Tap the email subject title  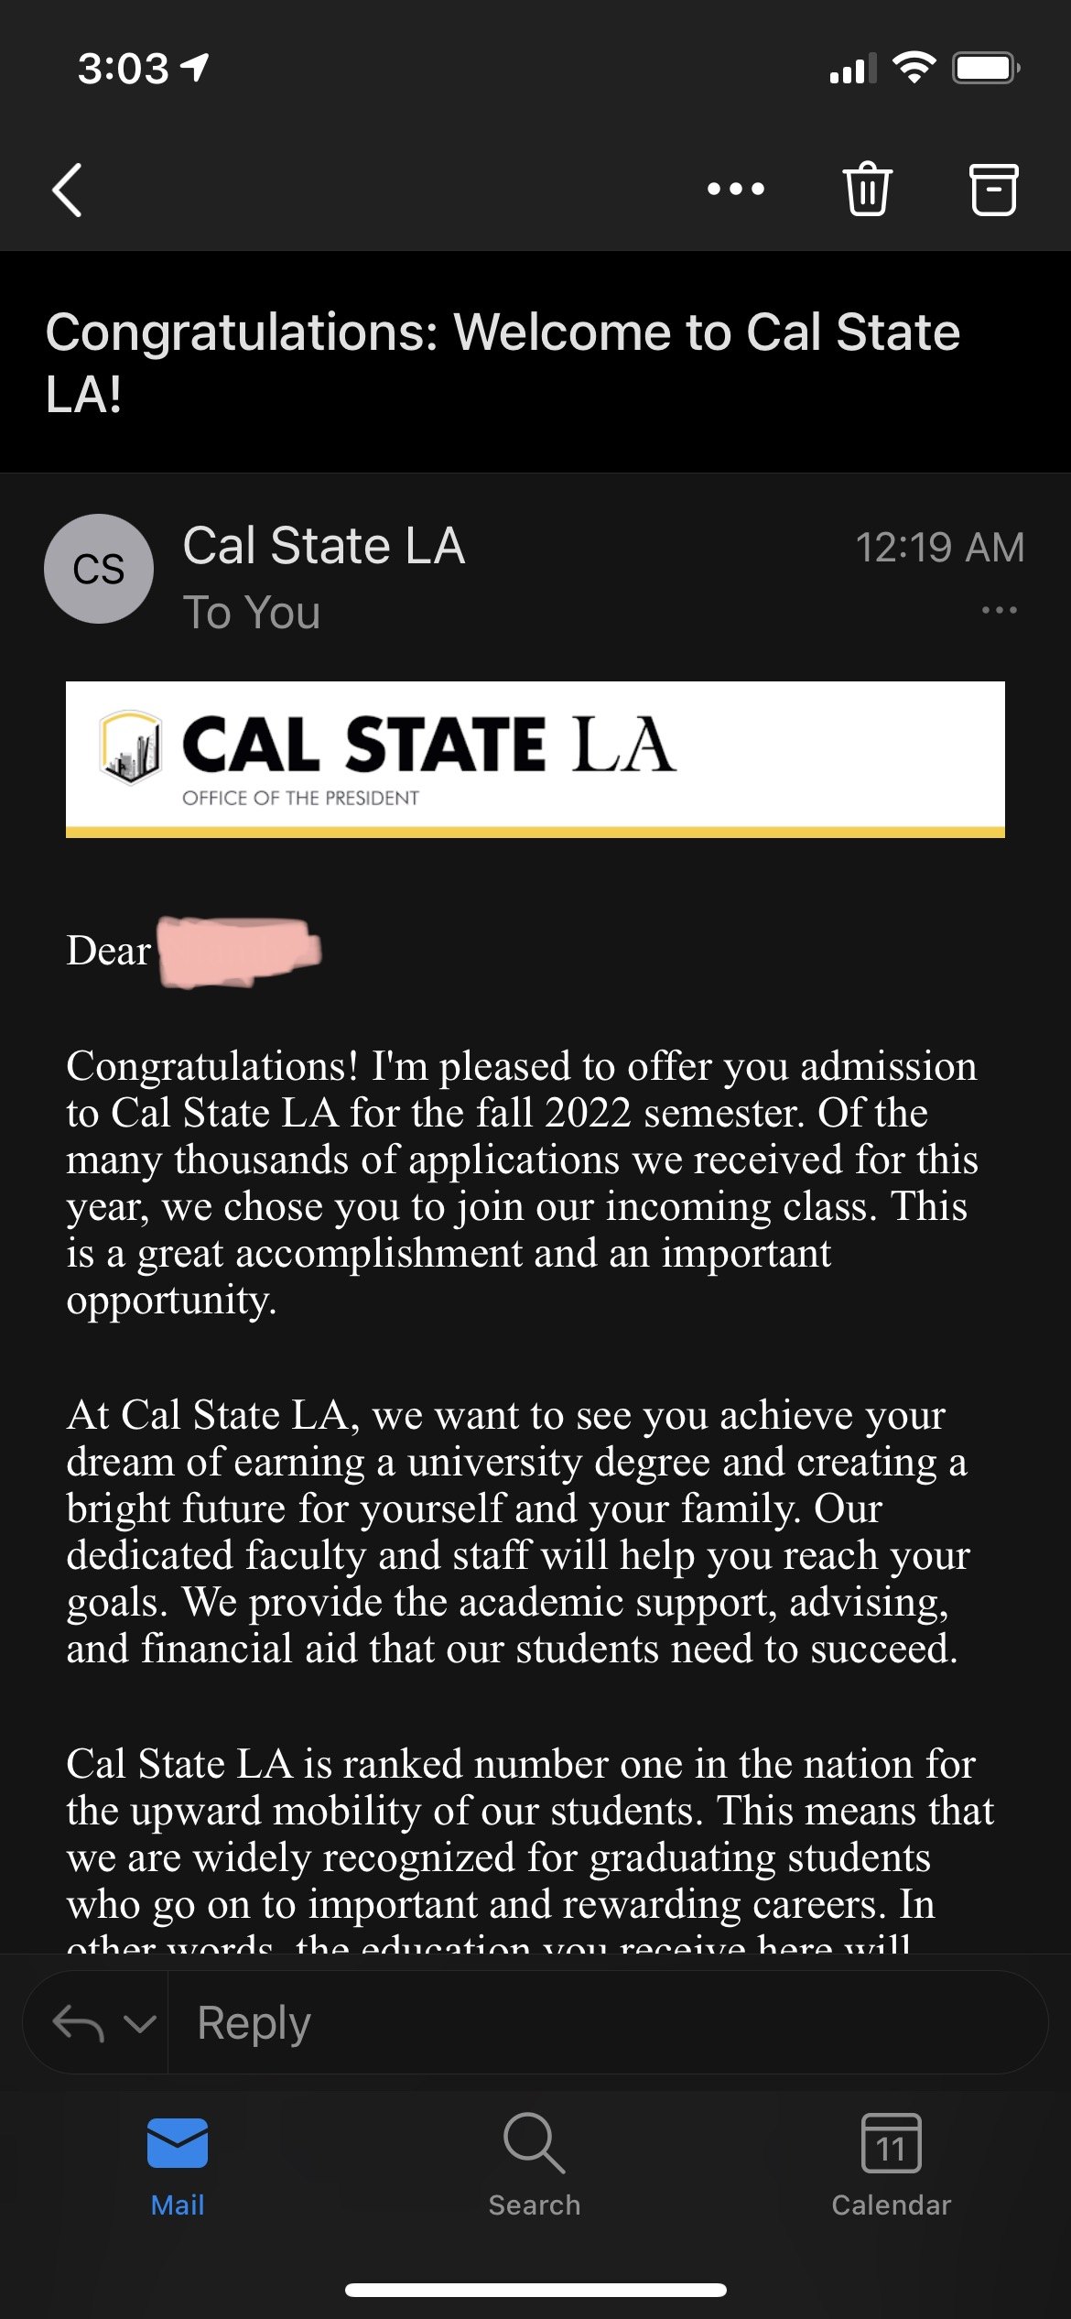click(503, 363)
